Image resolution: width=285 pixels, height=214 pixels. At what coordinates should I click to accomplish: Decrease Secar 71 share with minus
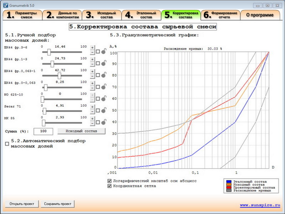tap(92, 112)
